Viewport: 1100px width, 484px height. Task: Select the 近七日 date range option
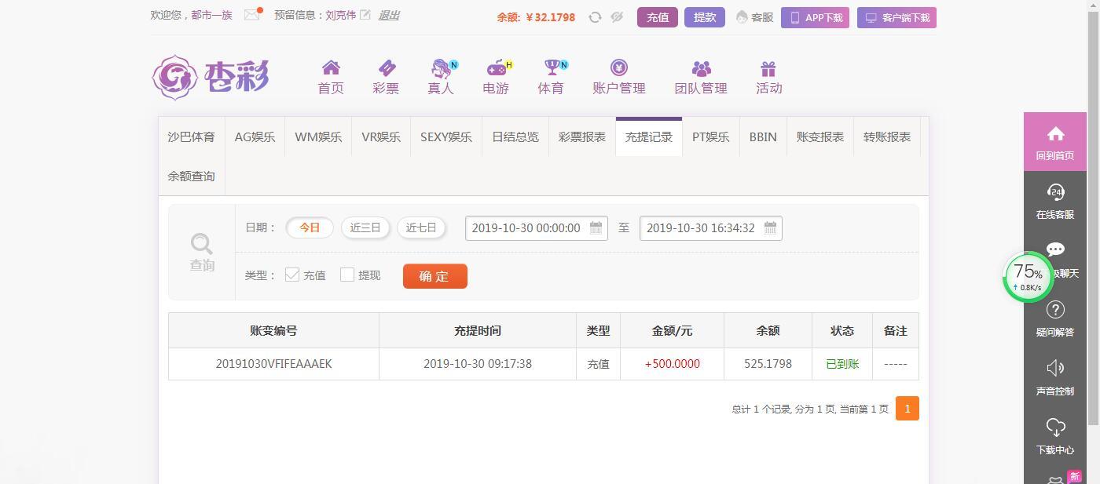pyautogui.click(x=421, y=227)
